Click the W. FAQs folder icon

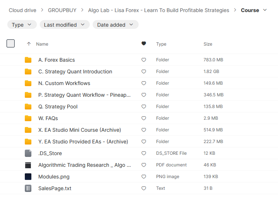click(28, 118)
